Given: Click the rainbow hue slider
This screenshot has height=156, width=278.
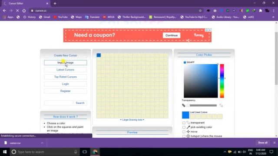Looking at the screenshot, I should [x=222, y=81].
